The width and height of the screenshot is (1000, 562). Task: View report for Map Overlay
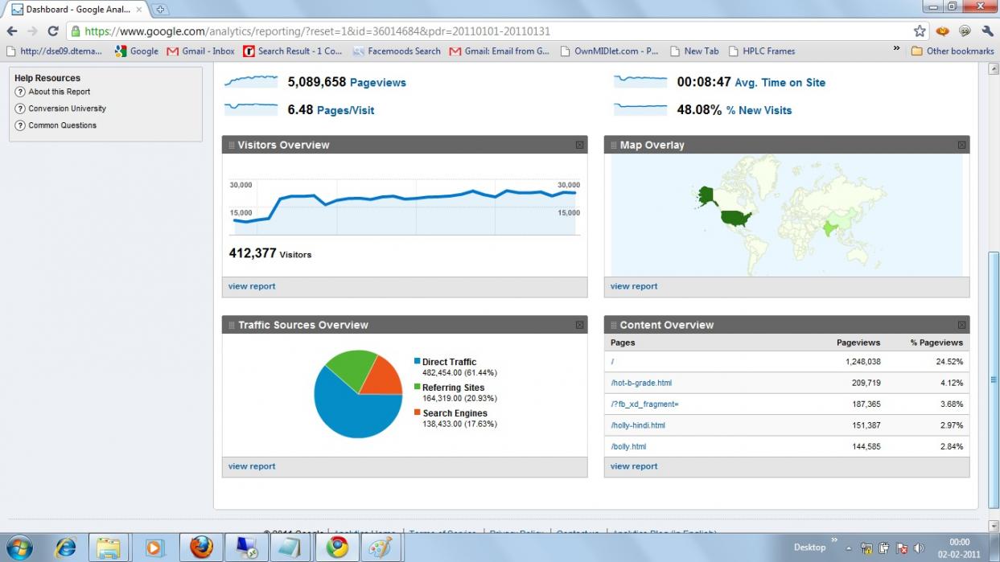(x=634, y=286)
